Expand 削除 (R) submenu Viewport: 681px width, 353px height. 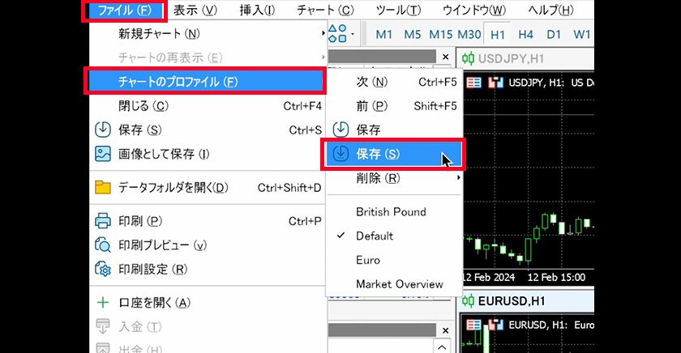[x=394, y=178]
